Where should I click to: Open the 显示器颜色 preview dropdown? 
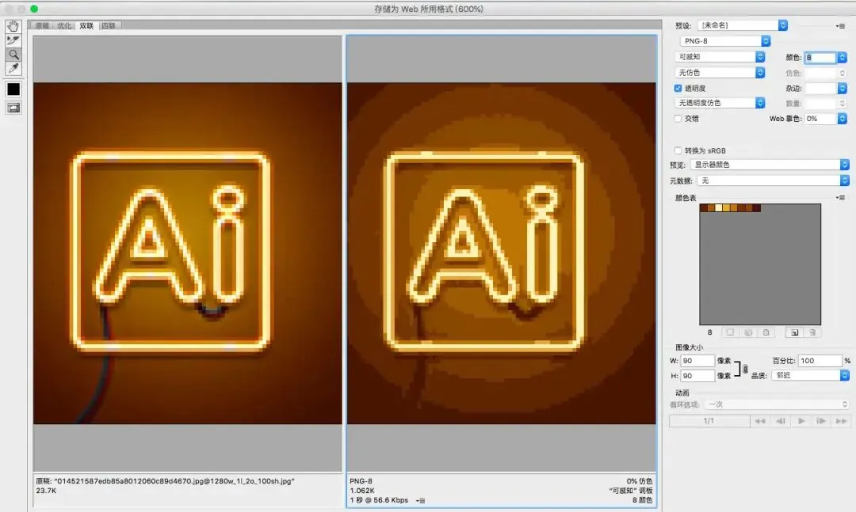point(770,165)
